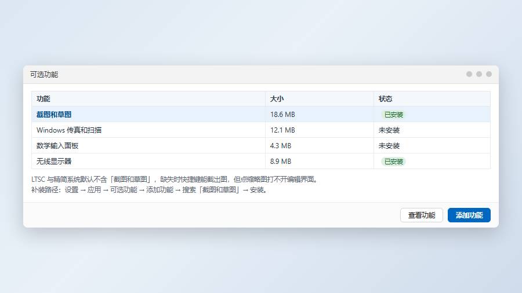This screenshot has height=293, width=522.
Task: Click the 添加功能 button
Action: click(469, 215)
